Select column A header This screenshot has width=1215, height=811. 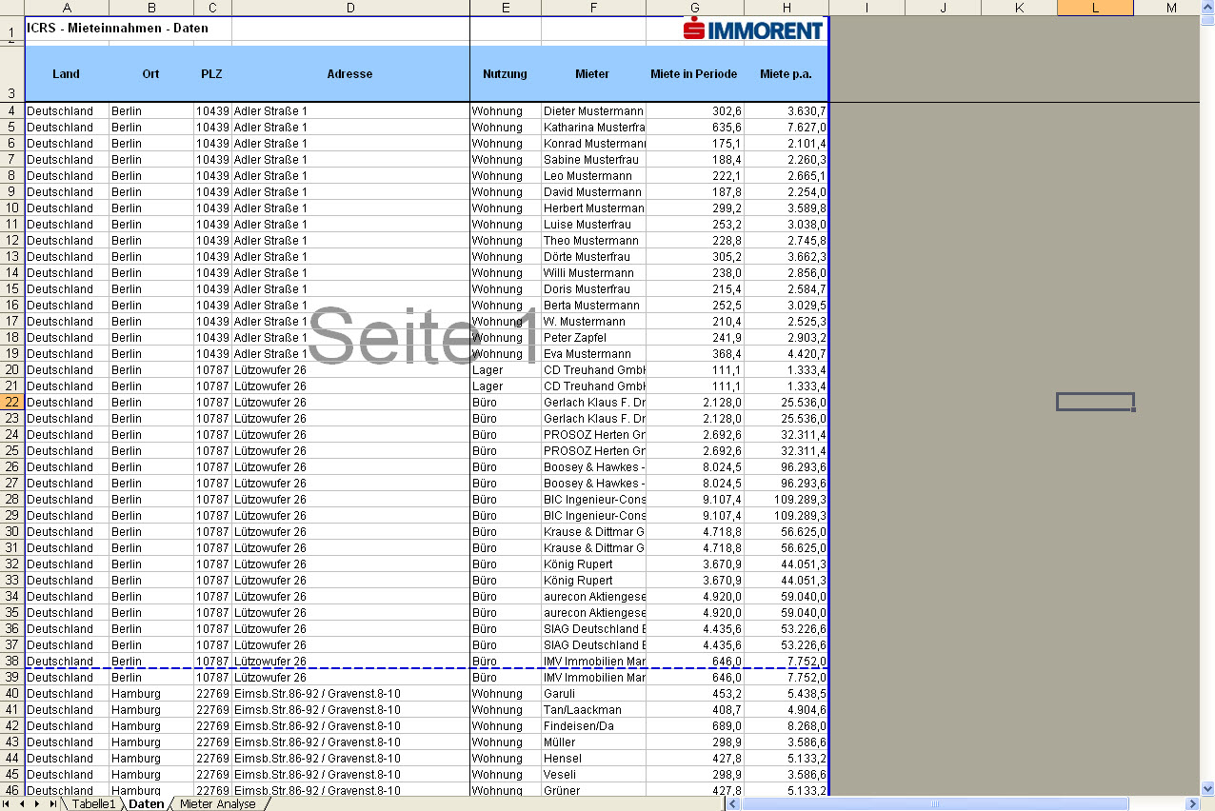coord(67,8)
